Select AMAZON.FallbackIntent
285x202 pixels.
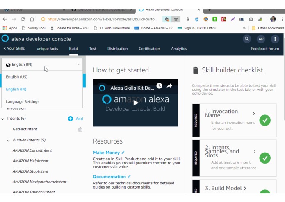click(34, 192)
